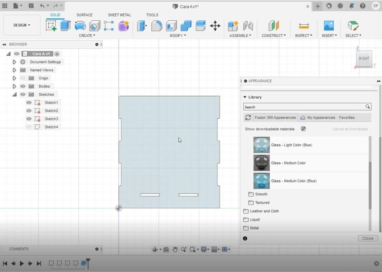The width and height of the screenshot is (382, 272).
Task: Switch to the SURFACE tab
Action: click(x=84, y=15)
